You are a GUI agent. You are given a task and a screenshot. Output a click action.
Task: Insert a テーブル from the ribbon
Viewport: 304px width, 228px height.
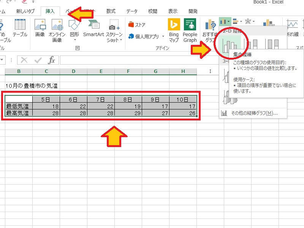[20, 28]
